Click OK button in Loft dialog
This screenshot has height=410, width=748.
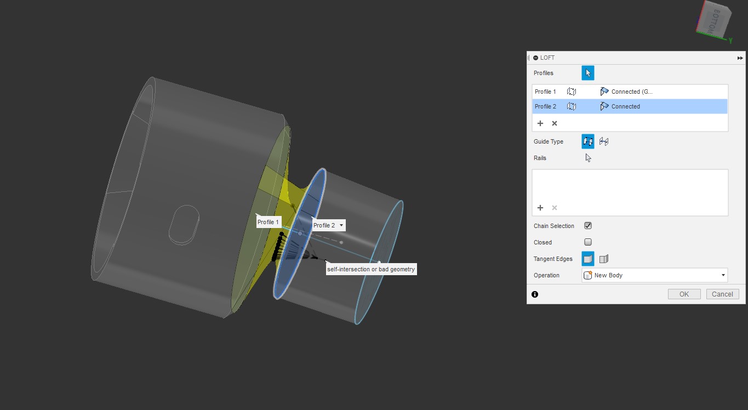coord(684,294)
